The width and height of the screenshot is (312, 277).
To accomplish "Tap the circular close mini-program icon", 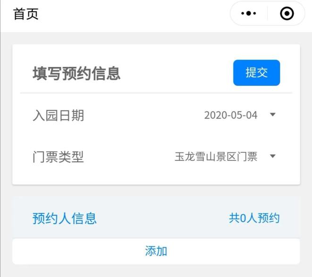I will point(287,13).
